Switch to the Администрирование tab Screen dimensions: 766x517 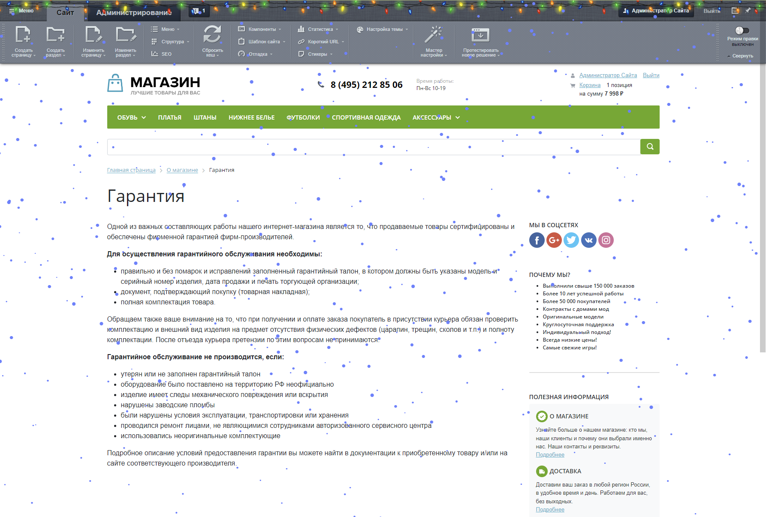(x=133, y=13)
